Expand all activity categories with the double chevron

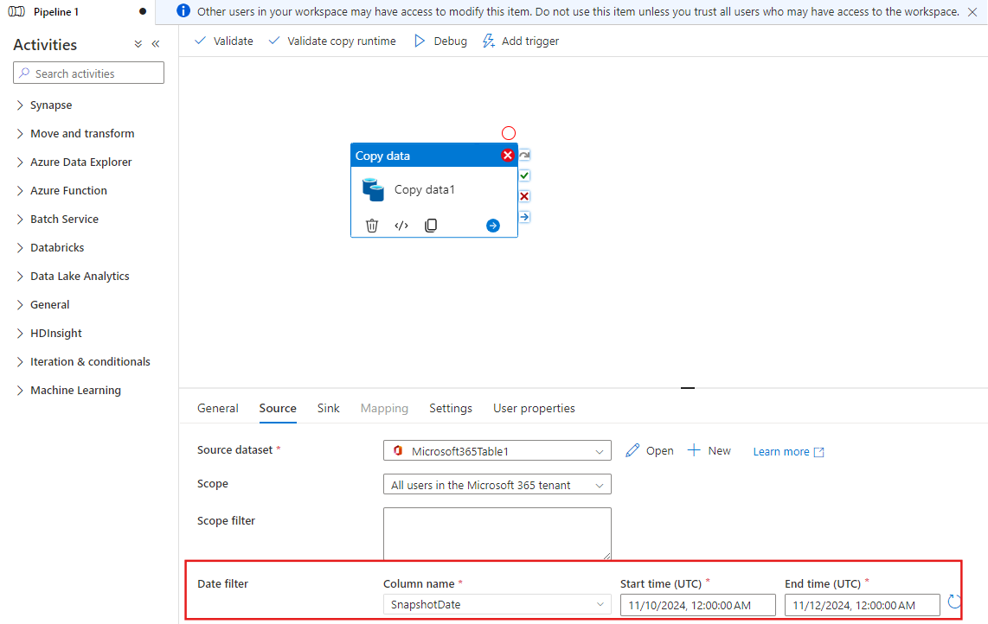pyautogui.click(x=138, y=44)
